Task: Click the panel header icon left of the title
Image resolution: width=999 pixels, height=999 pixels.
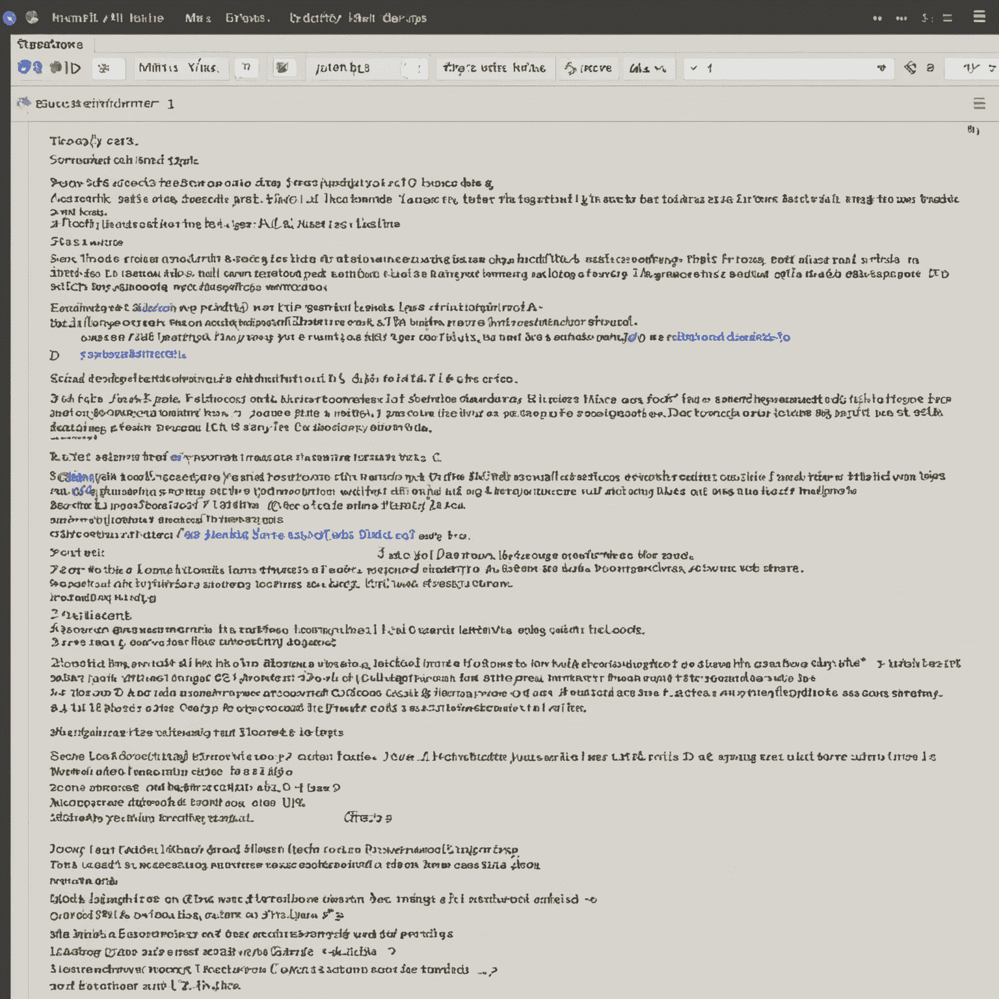Action: [24, 103]
